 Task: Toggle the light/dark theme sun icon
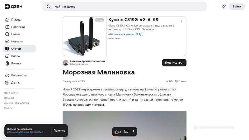point(223,7)
